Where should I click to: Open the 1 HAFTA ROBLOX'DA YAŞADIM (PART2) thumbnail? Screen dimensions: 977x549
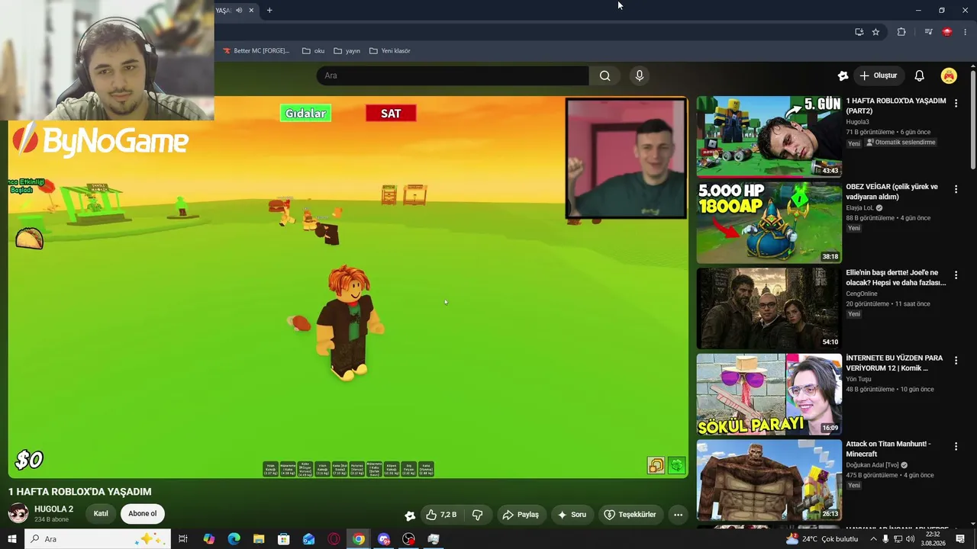point(769,136)
